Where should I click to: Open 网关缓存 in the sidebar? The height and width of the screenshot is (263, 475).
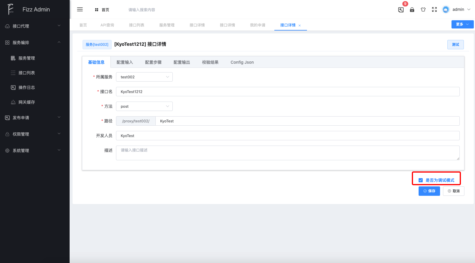(x=26, y=102)
